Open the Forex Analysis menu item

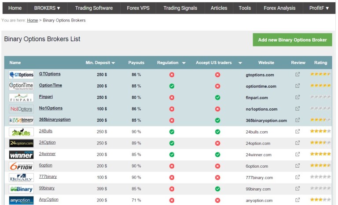279,8
